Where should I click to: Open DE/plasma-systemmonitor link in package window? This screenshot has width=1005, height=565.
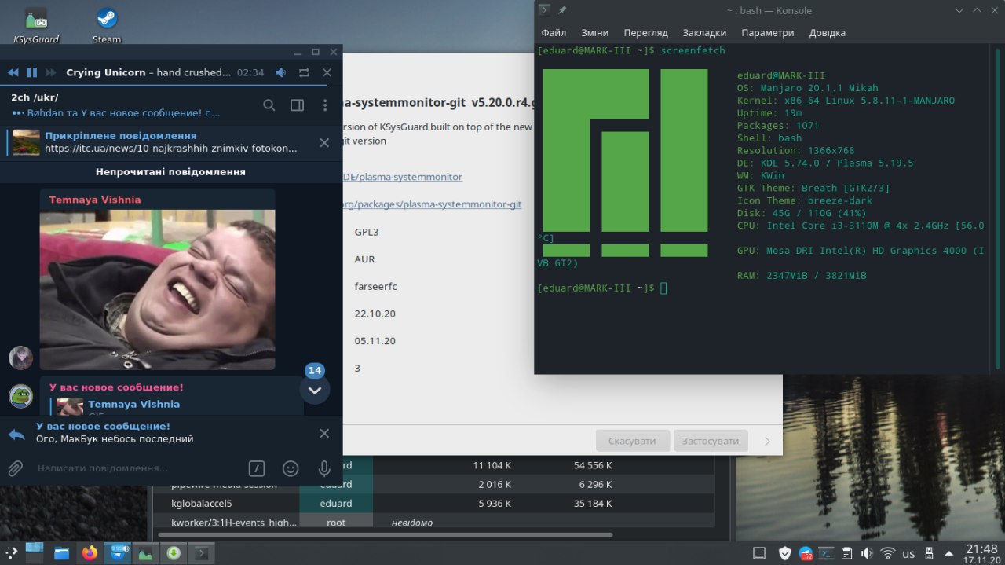point(402,177)
